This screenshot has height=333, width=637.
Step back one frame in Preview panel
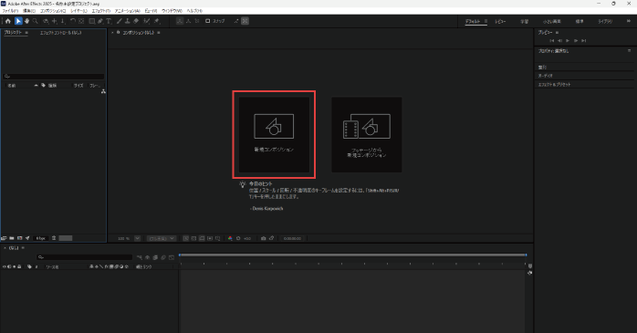tap(559, 41)
